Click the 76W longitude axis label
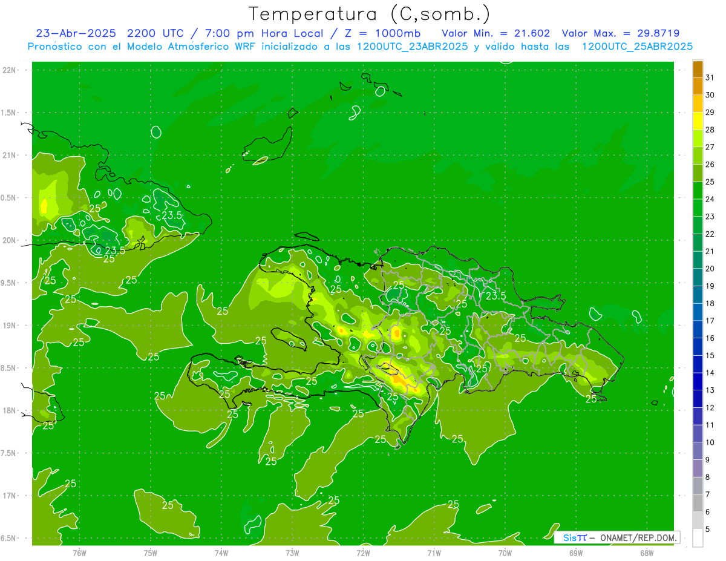Viewport: 726px width, 561px height. tap(79, 553)
